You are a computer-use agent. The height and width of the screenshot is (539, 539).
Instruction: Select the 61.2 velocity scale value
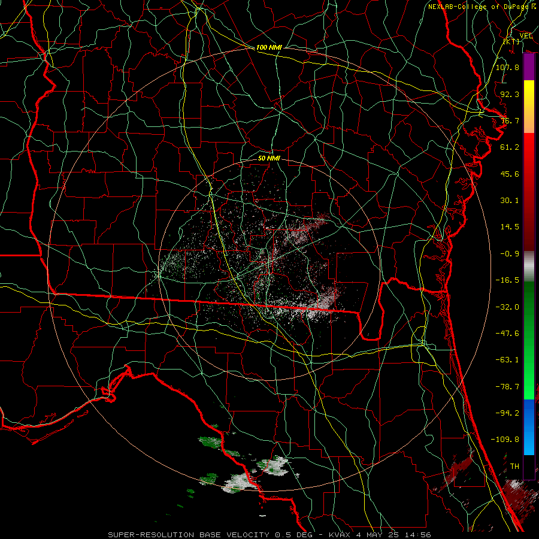(x=510, y=147)
